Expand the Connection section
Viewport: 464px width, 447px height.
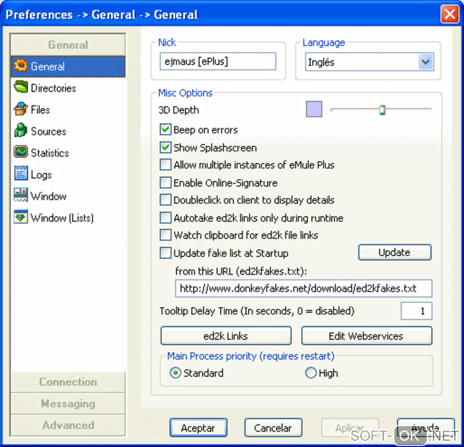[68, 382]
